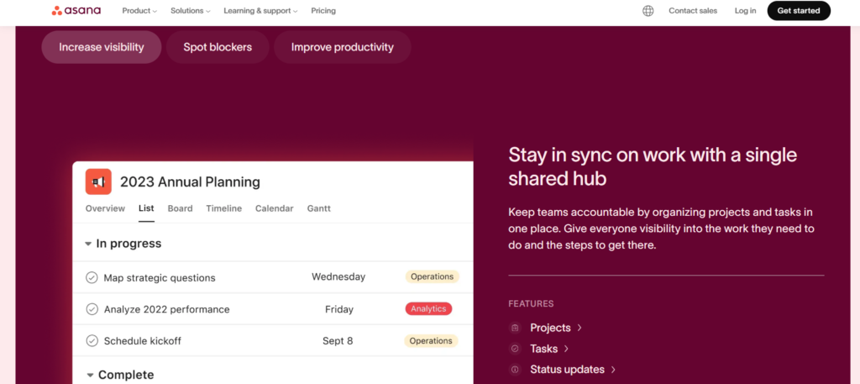Open the globe language selector

tap(648, 11)
